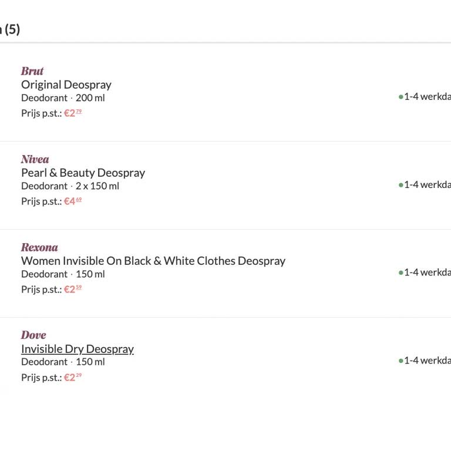Image resolution: width=451 pixels, height=451 pixels.
Task: Open Women Invisible On Black & White Clothes Deospray
Action: 153,261
